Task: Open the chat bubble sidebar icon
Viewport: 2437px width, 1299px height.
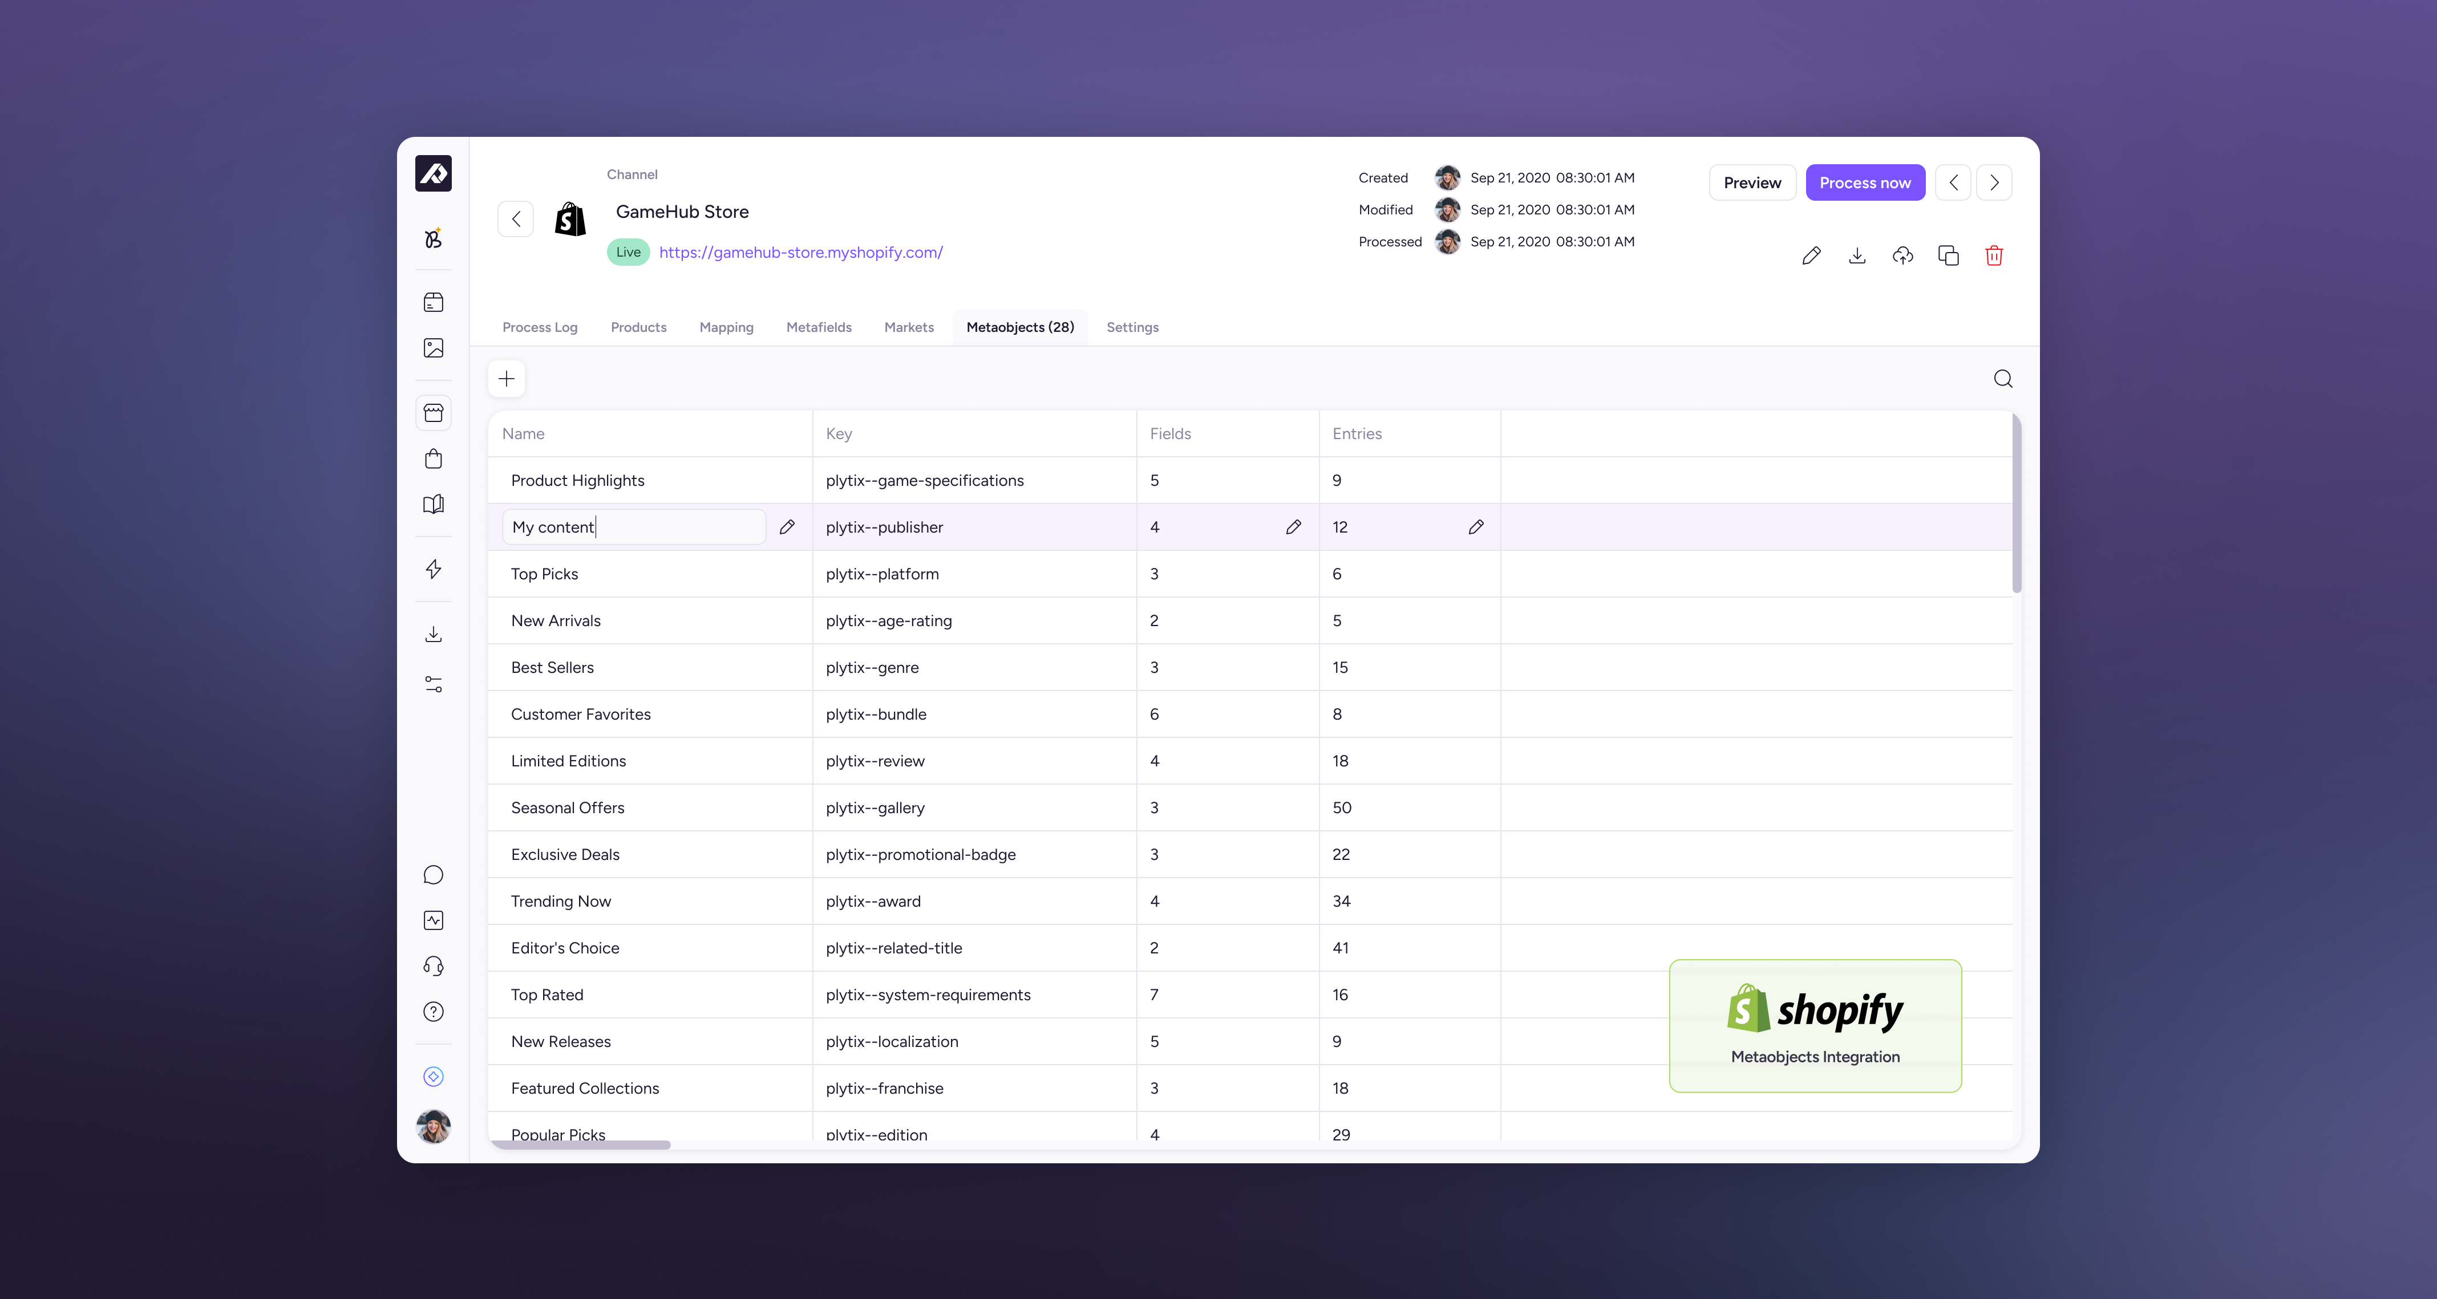Action: (x=434, y=875)
